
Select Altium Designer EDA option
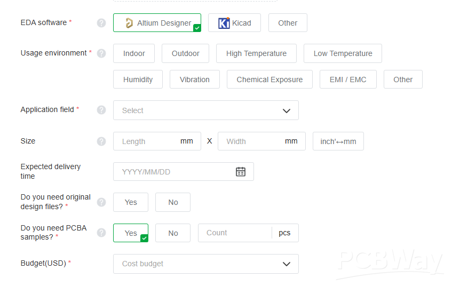pyautogui.click(x=157, y=23)
